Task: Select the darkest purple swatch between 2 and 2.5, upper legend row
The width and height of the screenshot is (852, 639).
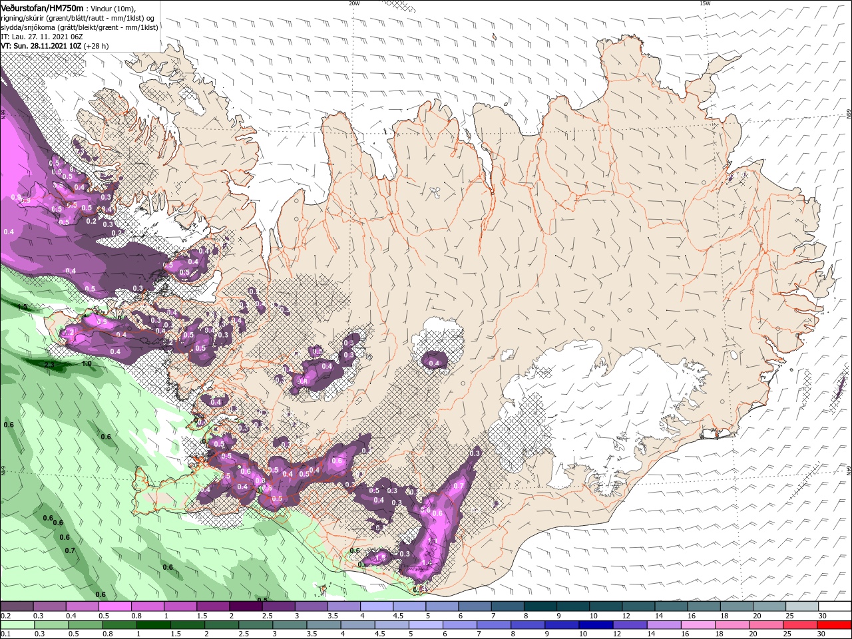Action: tap(246, 606)
